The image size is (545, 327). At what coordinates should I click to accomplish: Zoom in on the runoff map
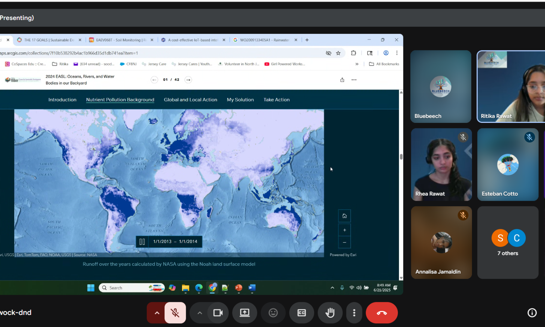tap(344, 230)
